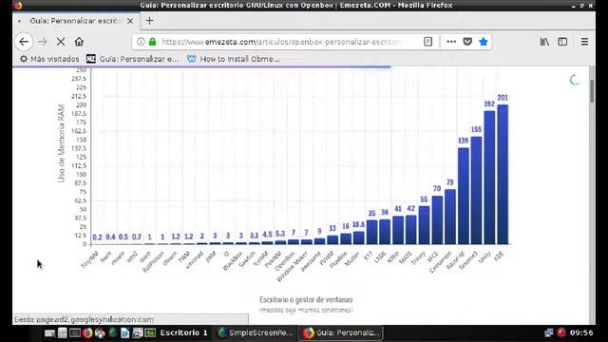
Task: Click the '0.2' value label
Action: coord(97,237)
